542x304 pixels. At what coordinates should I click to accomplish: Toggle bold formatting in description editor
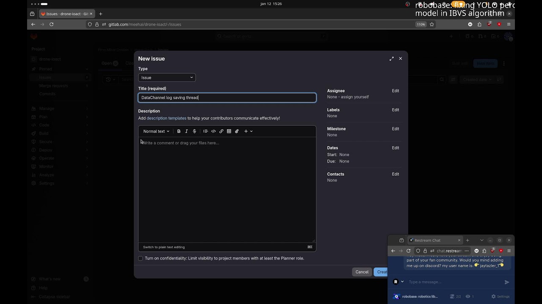tap(179, 131)
